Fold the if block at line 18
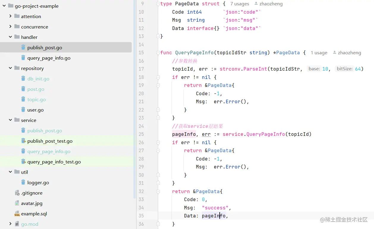Viewport: 374px width, 229px height. (158, 77)
